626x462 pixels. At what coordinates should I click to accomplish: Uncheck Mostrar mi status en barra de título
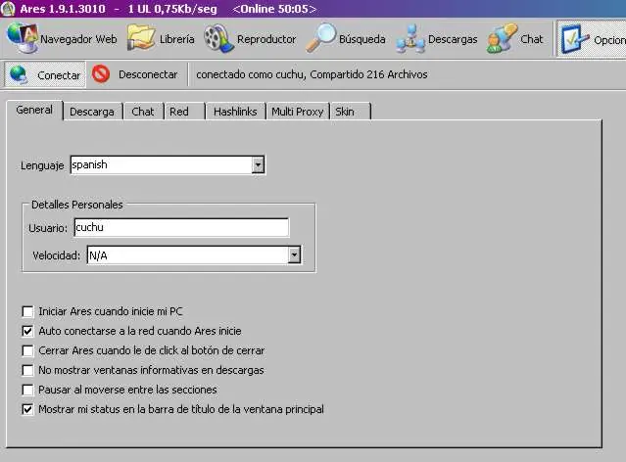[27, 409]
